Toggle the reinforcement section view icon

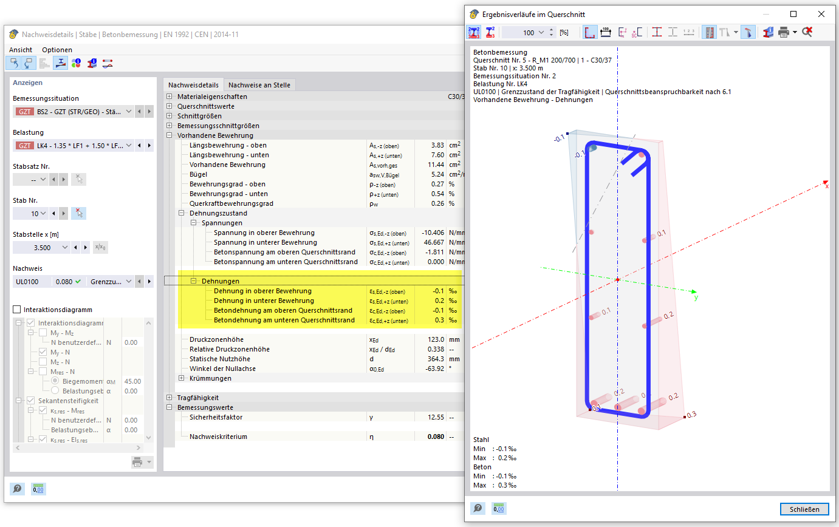[708, 32]
